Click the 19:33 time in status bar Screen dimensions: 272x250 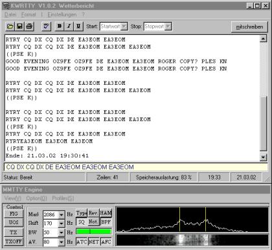(214, 177)
